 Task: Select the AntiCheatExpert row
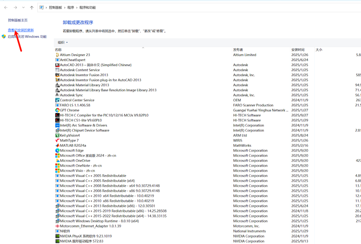pyautogui.click(x=73, y=60)
